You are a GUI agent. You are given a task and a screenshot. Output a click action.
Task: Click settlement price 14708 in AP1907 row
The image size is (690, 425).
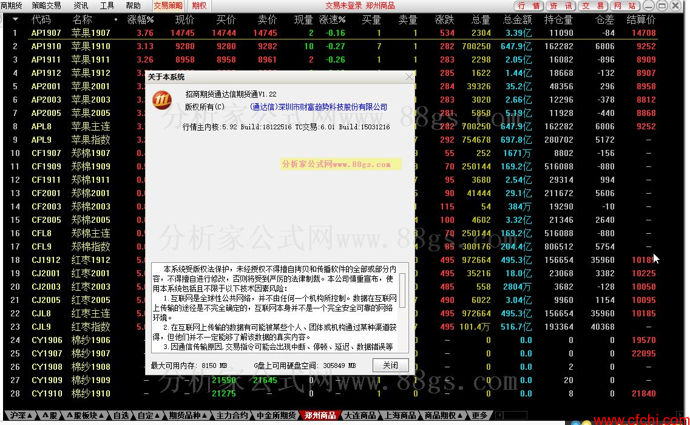(644, 33)
